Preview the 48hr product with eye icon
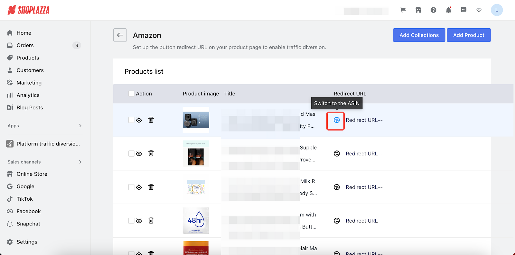 pyautogui.click(x=139, y=221)
